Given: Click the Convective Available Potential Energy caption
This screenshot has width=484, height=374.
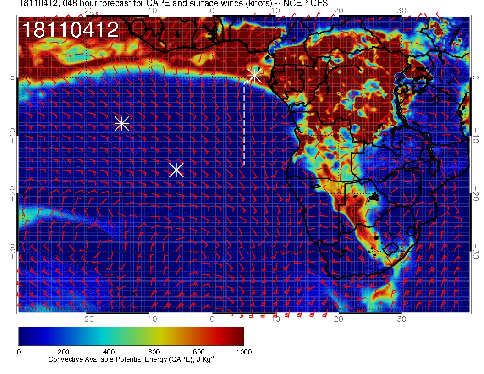Looking at the screenshot, I should tap(131, 359).
